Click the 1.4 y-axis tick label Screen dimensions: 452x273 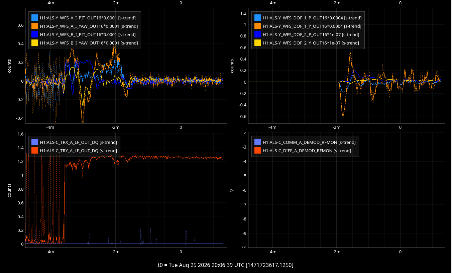click(x=20, y=148)
